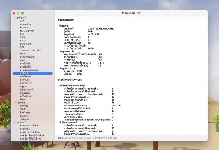Select อีเธอร์เน็ต in the sidebar

tap(25, 93)
